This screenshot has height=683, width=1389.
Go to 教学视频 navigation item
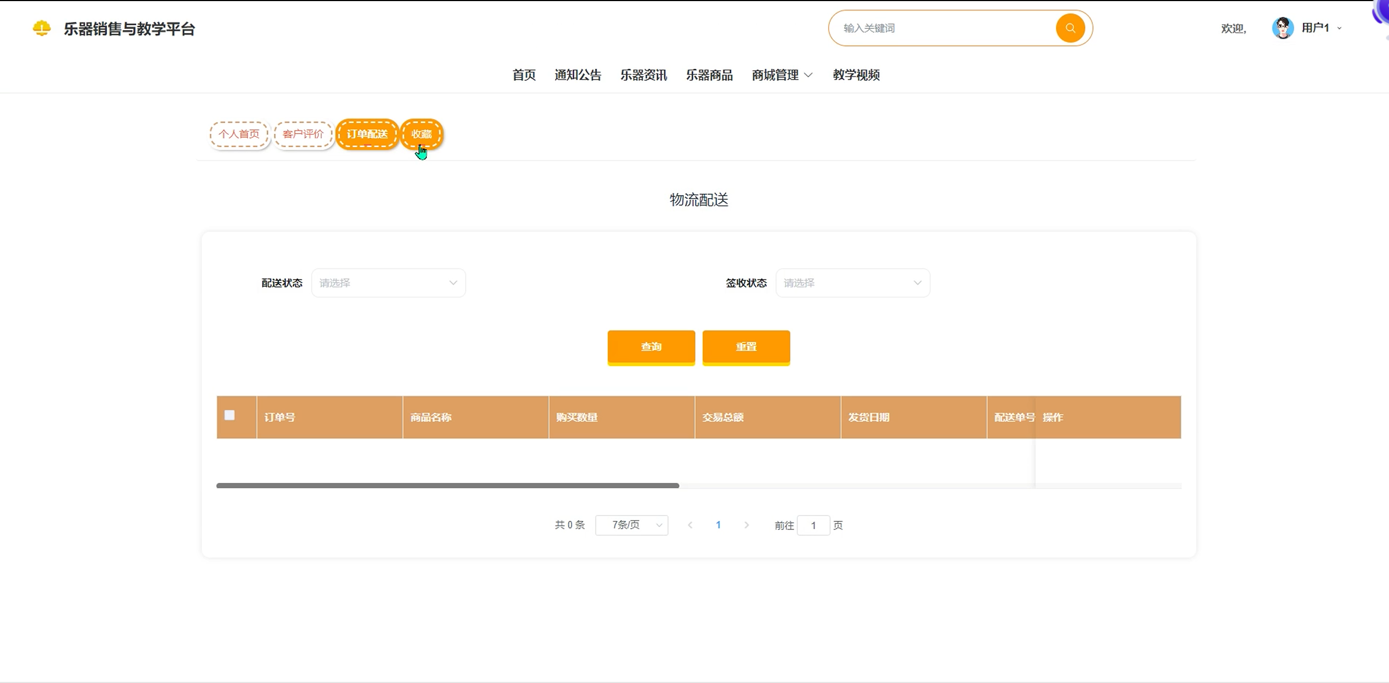tap(856, 75)
